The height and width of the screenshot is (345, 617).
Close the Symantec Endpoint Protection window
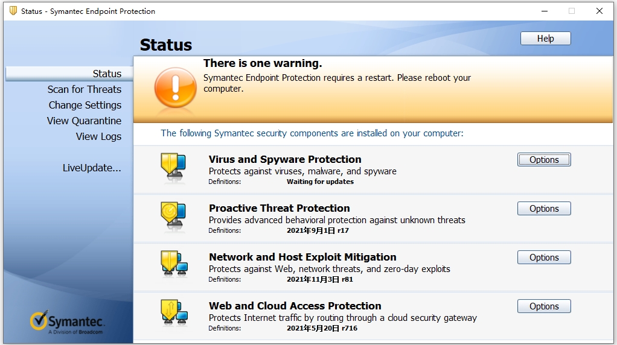tap(599, 11)
